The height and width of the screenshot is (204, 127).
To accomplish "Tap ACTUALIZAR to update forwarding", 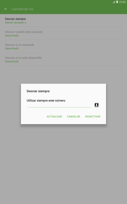I will point(54,116).
